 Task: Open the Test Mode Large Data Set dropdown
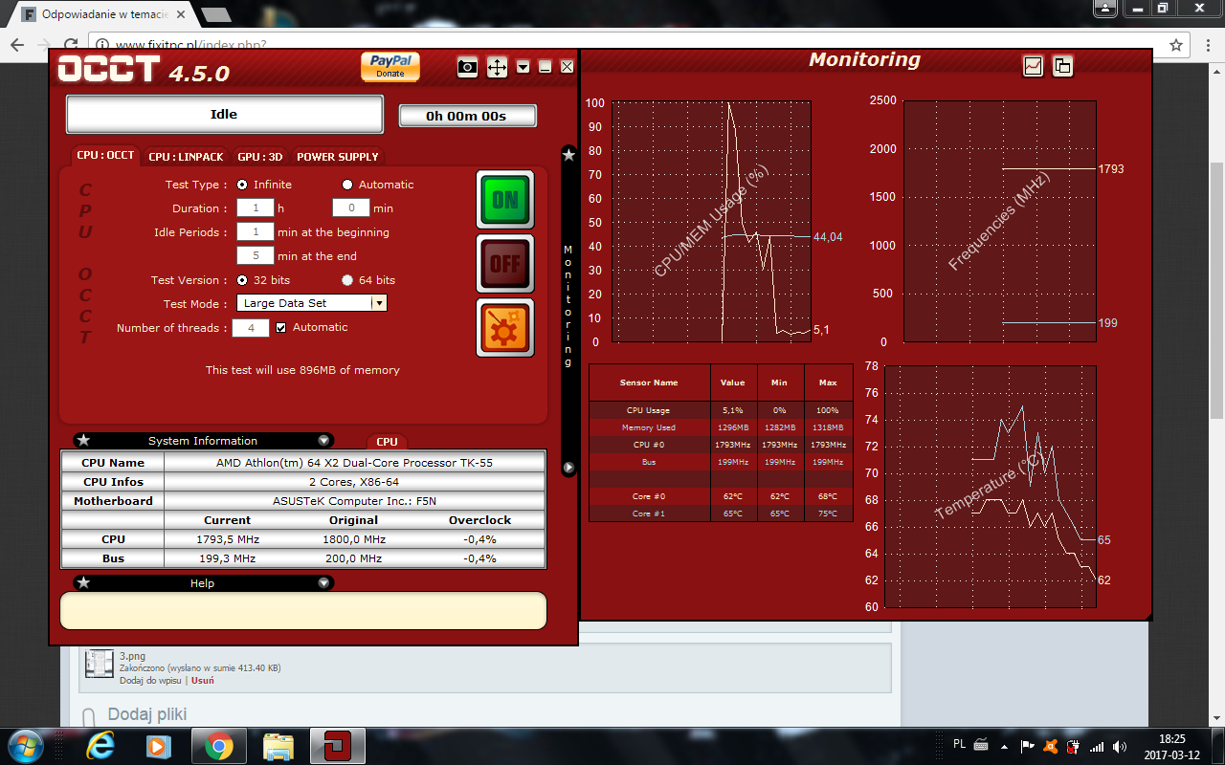pyautogui.click(x=312, y=303)
